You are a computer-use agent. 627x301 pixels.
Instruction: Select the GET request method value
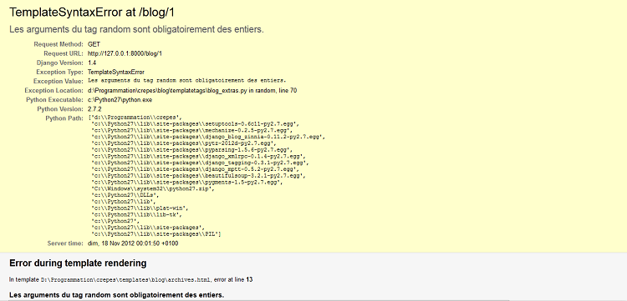point(94,44)
